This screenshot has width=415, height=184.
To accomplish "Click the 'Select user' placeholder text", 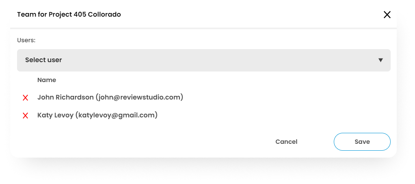I will tap(43, 60).
